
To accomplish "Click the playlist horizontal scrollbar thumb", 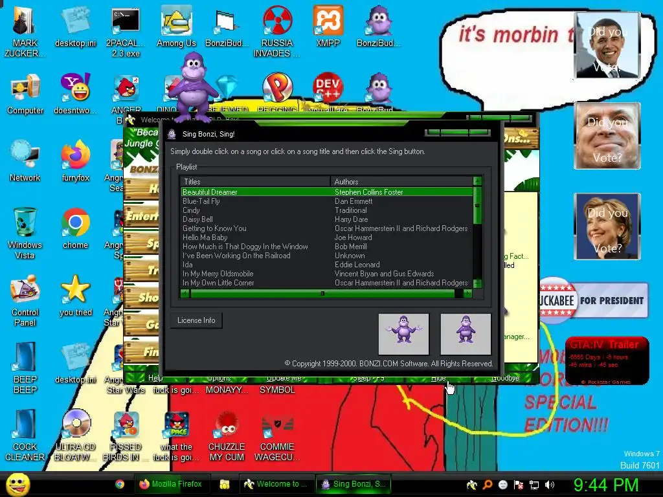I will coord(322,293).
